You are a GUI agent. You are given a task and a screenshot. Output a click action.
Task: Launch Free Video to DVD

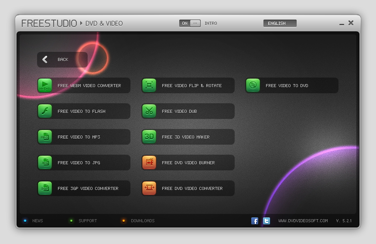coord(292,85)
